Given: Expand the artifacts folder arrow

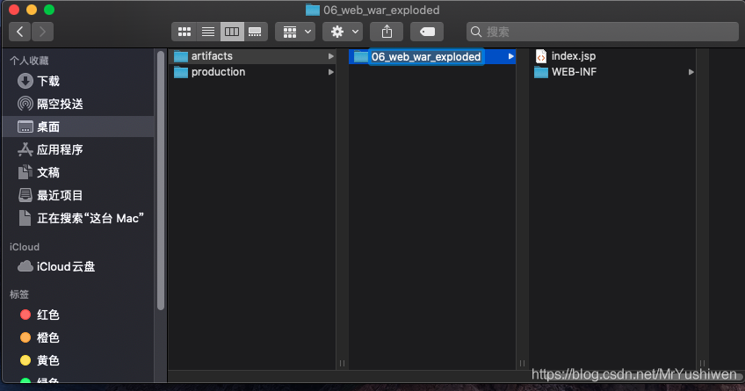Looking at the screenshot, I should (x=330, y=56).
